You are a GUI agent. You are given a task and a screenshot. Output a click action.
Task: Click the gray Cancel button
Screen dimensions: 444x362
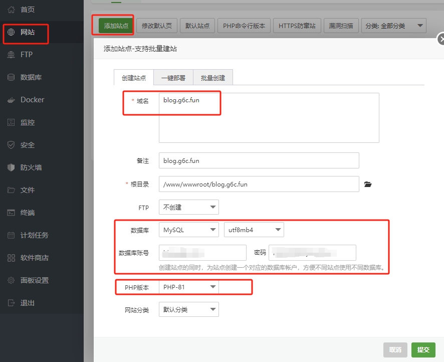click(x=395, y=349)
